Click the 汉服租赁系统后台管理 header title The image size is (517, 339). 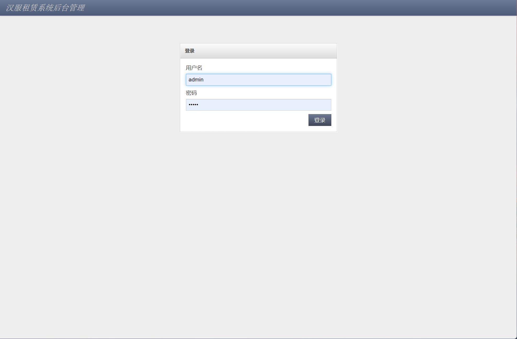[x=45, y=8]
